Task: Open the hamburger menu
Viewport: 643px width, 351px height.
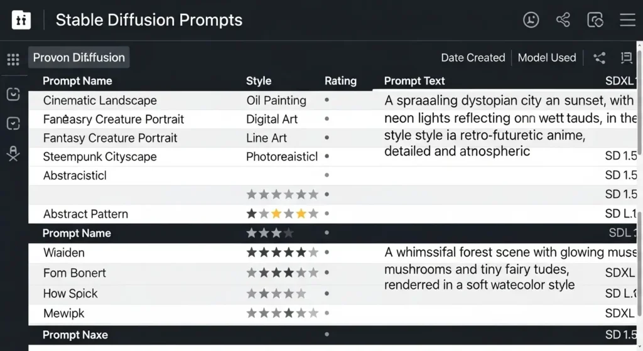Action: coord(627,20)
